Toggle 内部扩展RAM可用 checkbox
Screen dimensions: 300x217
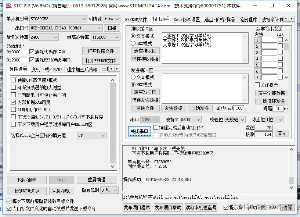[x=13, y=102]
